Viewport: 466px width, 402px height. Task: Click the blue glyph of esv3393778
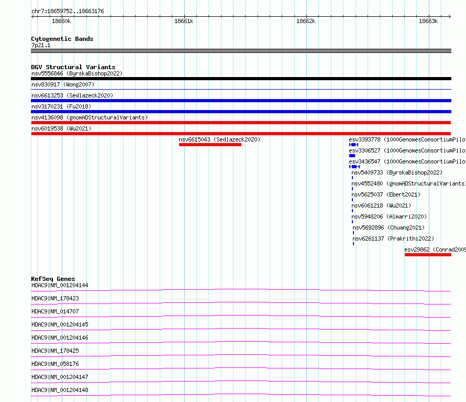[x=353, y=145]
